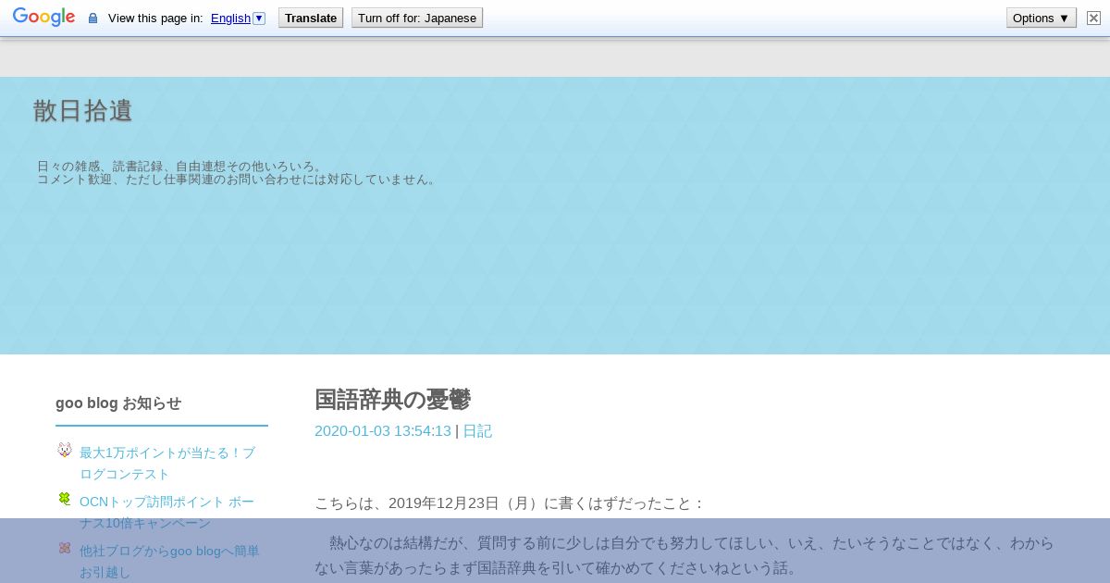Screen dimensions: 1110x583
Task: Click the Translate button
Action: point(311,18)
